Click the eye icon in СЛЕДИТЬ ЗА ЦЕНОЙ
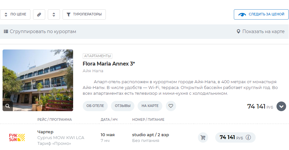289x150 pixels. (x=242, y=14)
